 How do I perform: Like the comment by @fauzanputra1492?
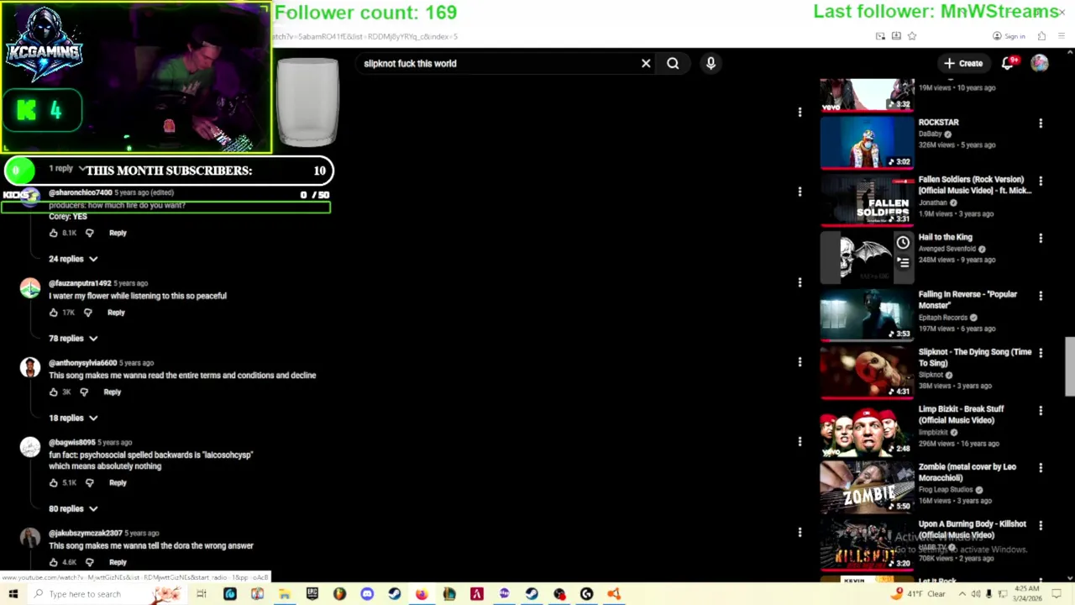point(54,313)
